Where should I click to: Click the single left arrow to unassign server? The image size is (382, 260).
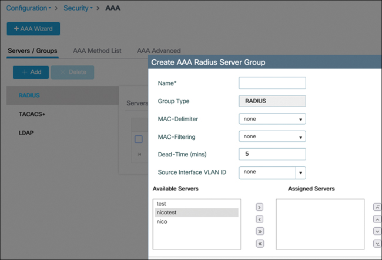260,219
